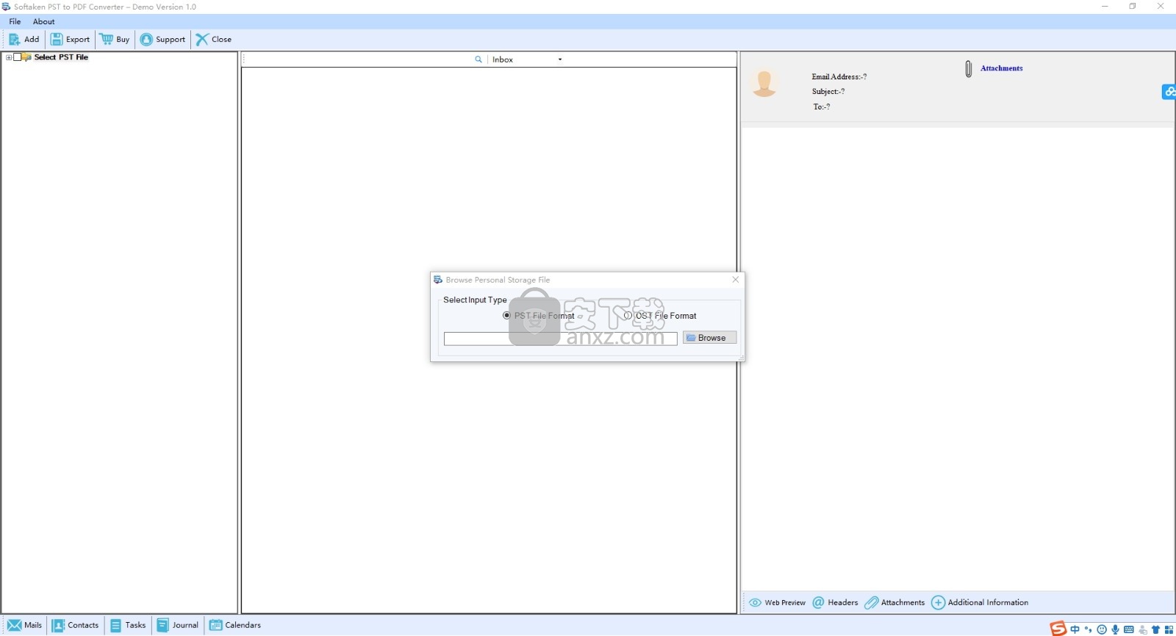Tick the Select PST File checkbox
The width and height of the screenshot is (1176, 636).
point(18,57)
